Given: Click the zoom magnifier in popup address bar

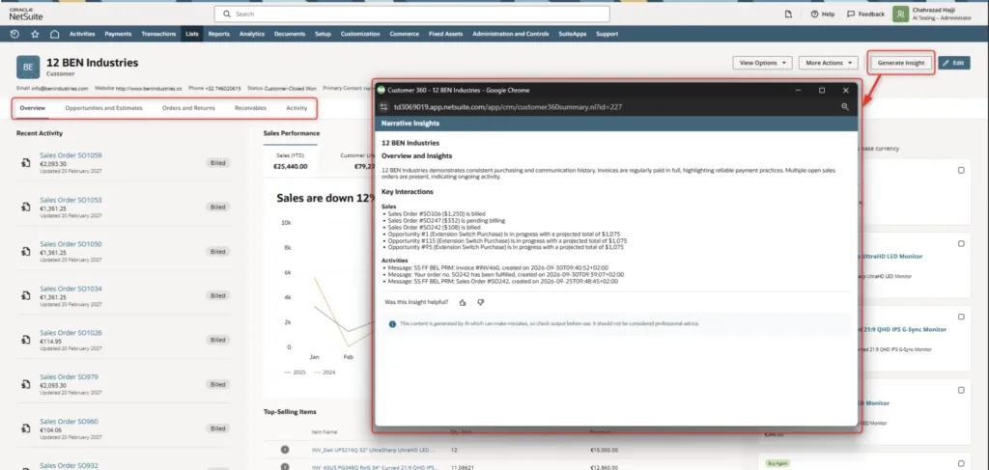Looking at the screenshot, I should pyautogui.click(x=845, y=107).
